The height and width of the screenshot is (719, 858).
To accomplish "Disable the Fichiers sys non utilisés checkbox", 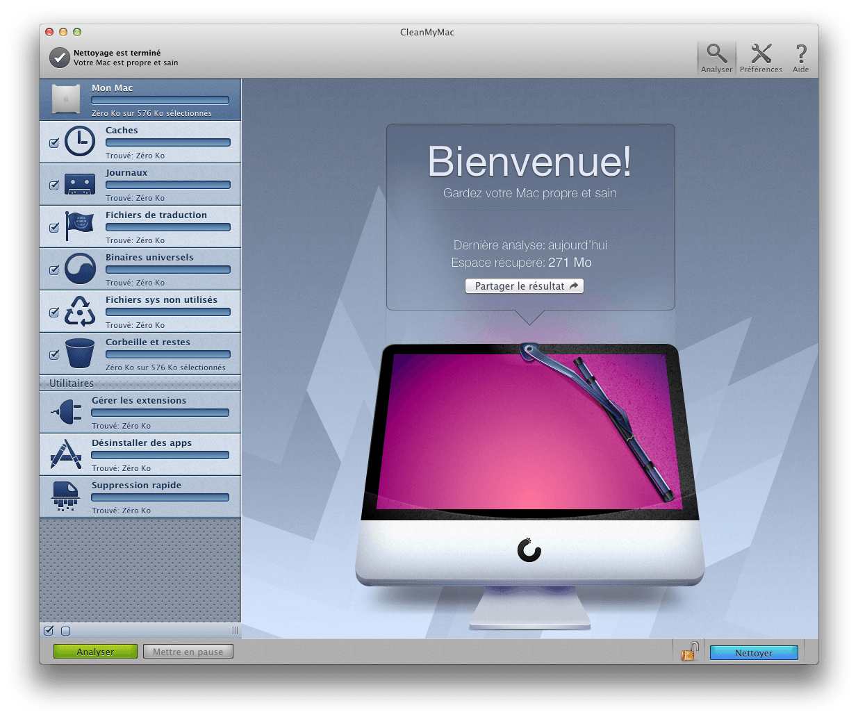I will [x=53, y=313].
